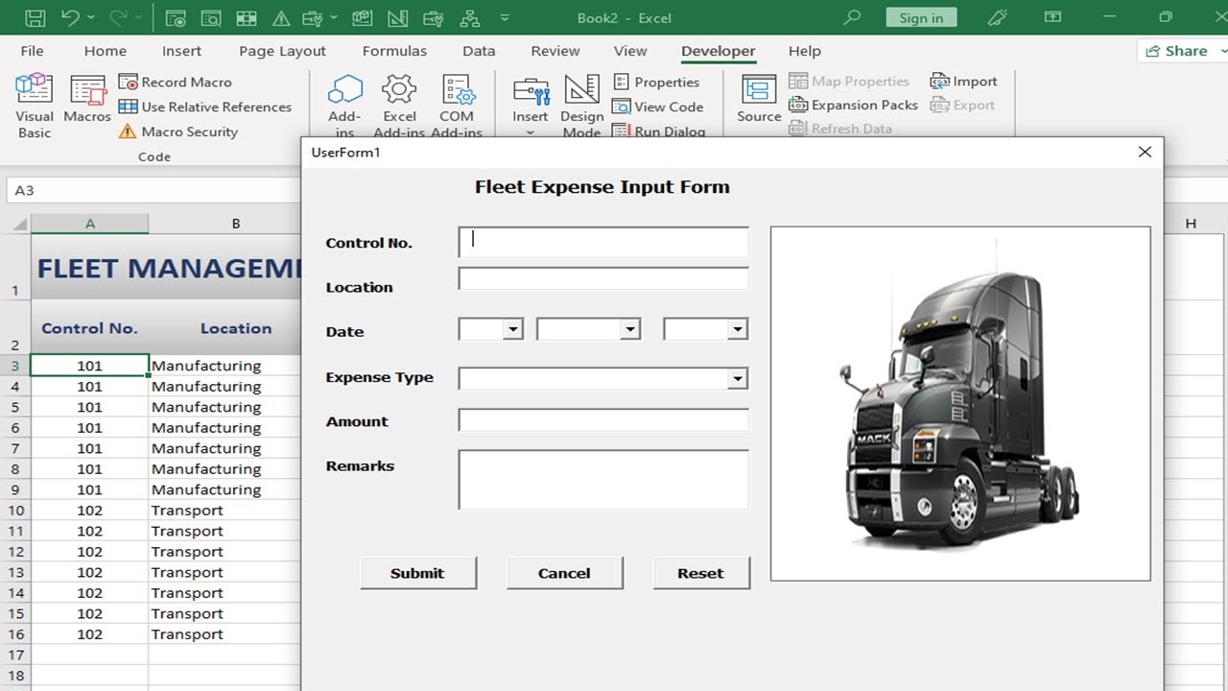1228x691 pixels.
Task: Select row 10 header
Action: click(x=15, y=511)
